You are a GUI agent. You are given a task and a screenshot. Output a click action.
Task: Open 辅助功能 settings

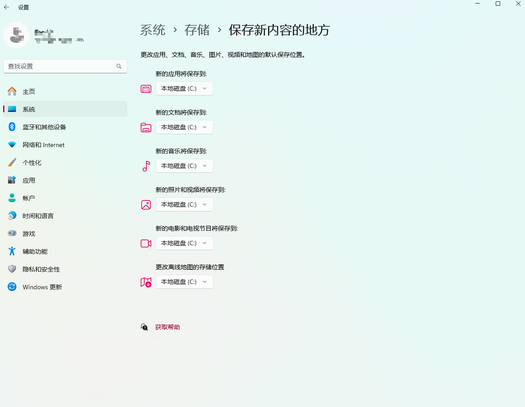(x=65, y=251)
